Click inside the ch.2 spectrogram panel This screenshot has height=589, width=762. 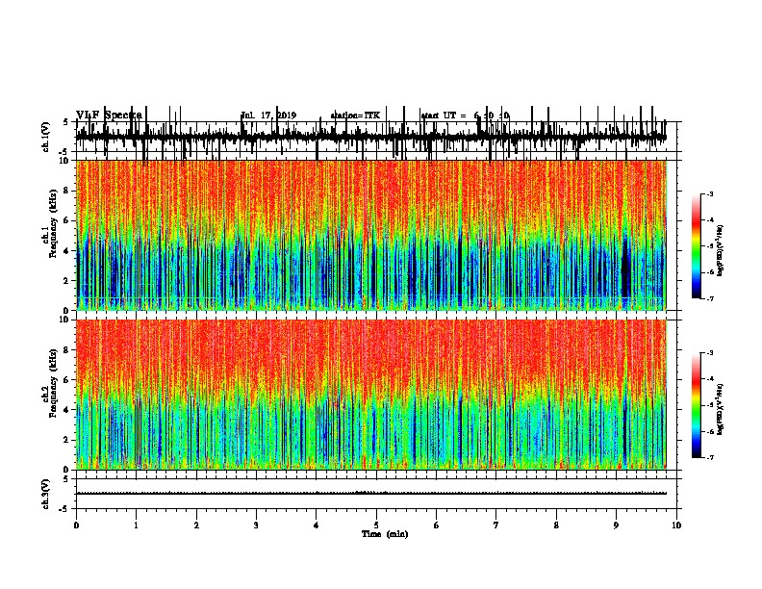(371, 395)
